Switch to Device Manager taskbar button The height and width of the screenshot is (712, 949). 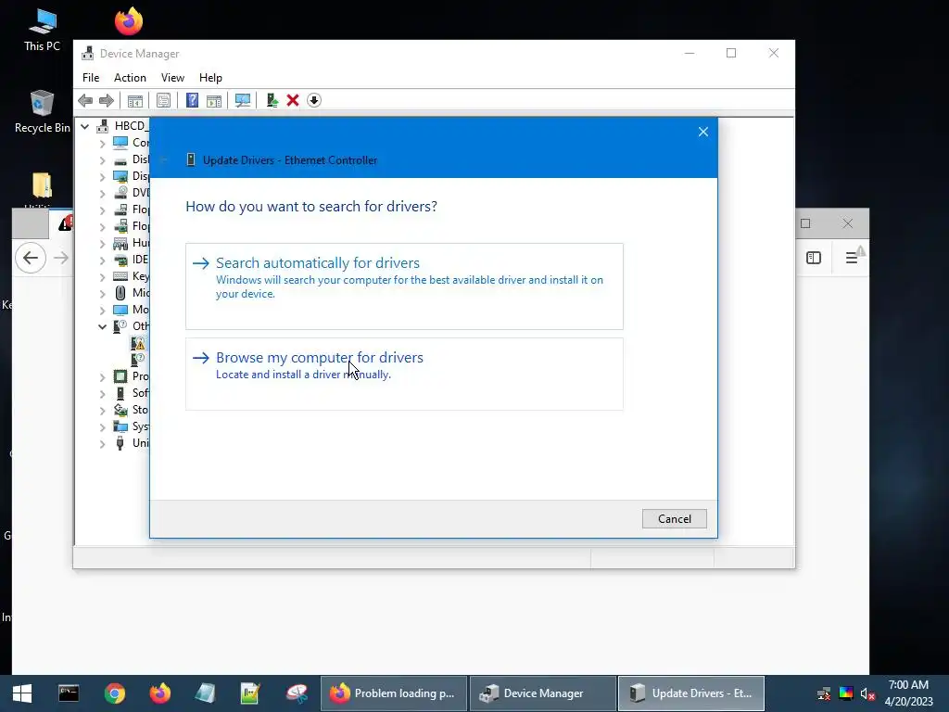[x=543, y=693]
